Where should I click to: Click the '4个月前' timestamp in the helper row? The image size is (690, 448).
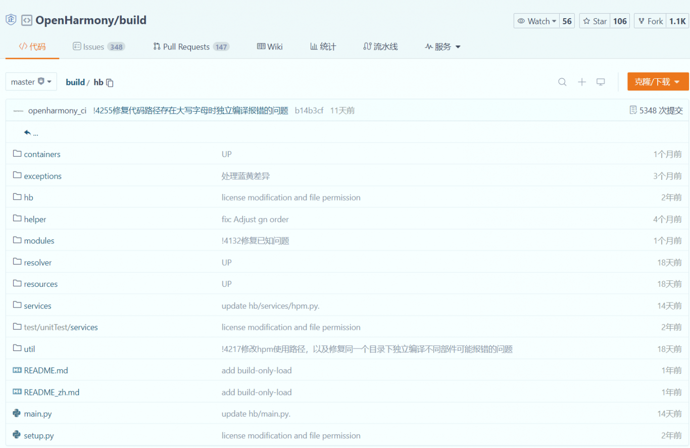[x=667, y=219]
